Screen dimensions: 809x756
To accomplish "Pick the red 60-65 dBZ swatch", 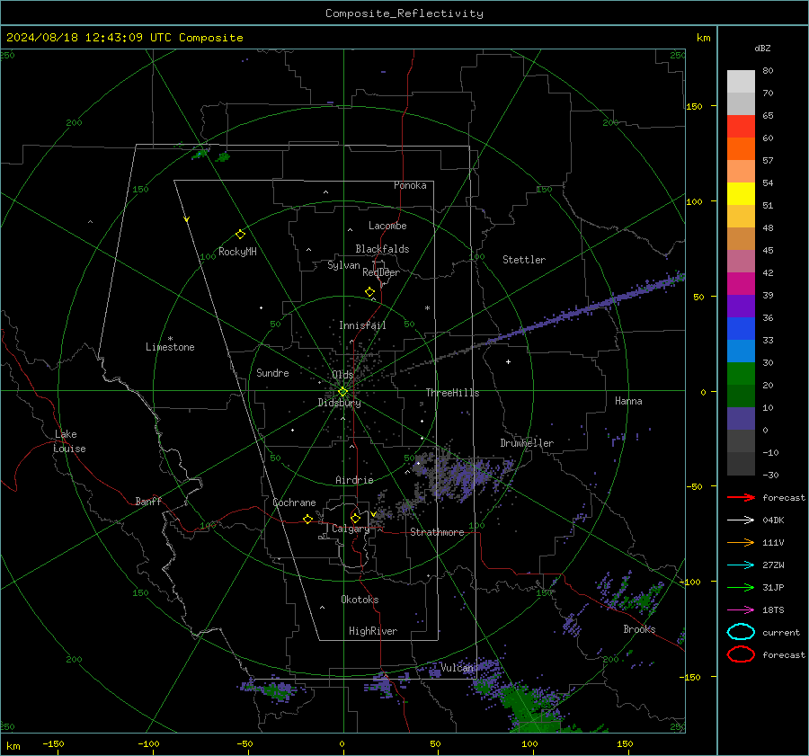I will [741, 127].
